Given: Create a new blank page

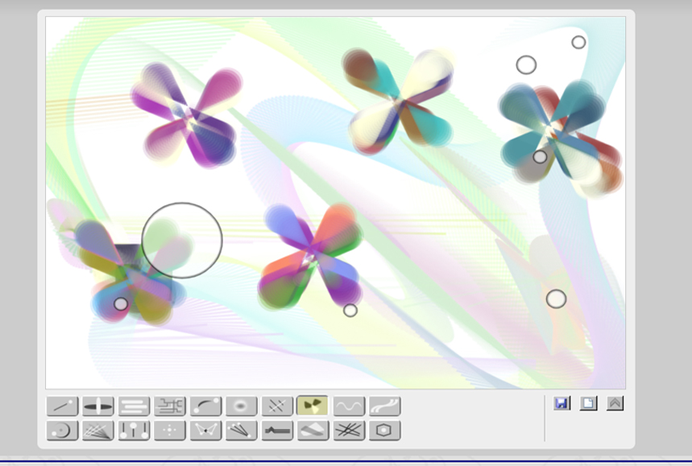Looking at the screenshot, I should tap(588, 403).
